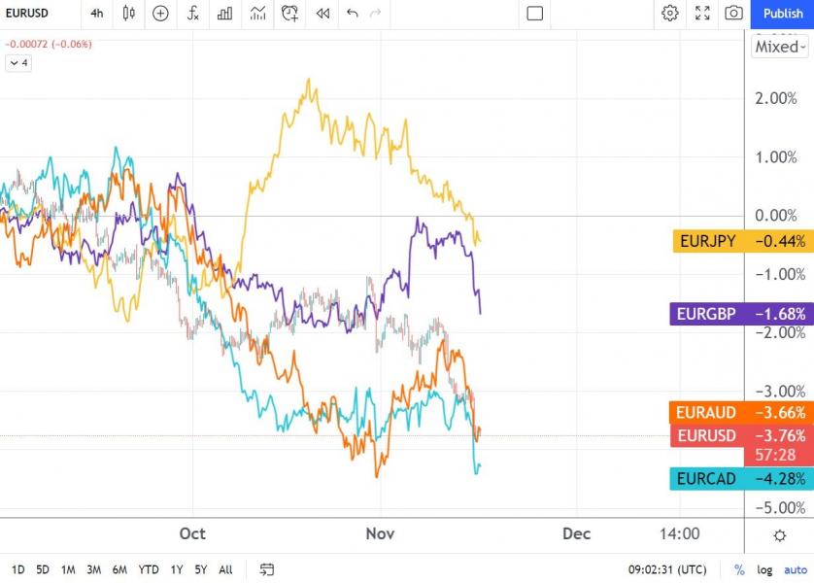Screen dimensions: 814x583
Task: Open the Compare symbol tool
Action: click(159, 14)
